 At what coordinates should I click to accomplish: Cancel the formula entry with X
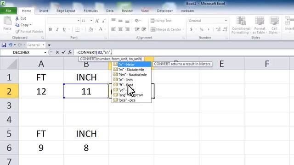pos(57,52)
